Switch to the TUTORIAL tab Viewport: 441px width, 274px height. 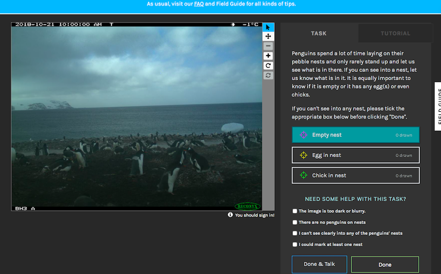[395, 33]
